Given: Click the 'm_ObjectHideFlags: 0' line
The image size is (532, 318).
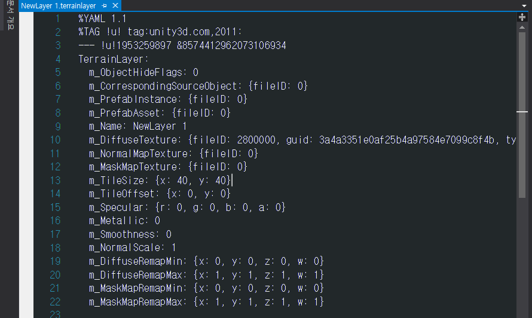Looking at the screenshot, I should point(143,72).
